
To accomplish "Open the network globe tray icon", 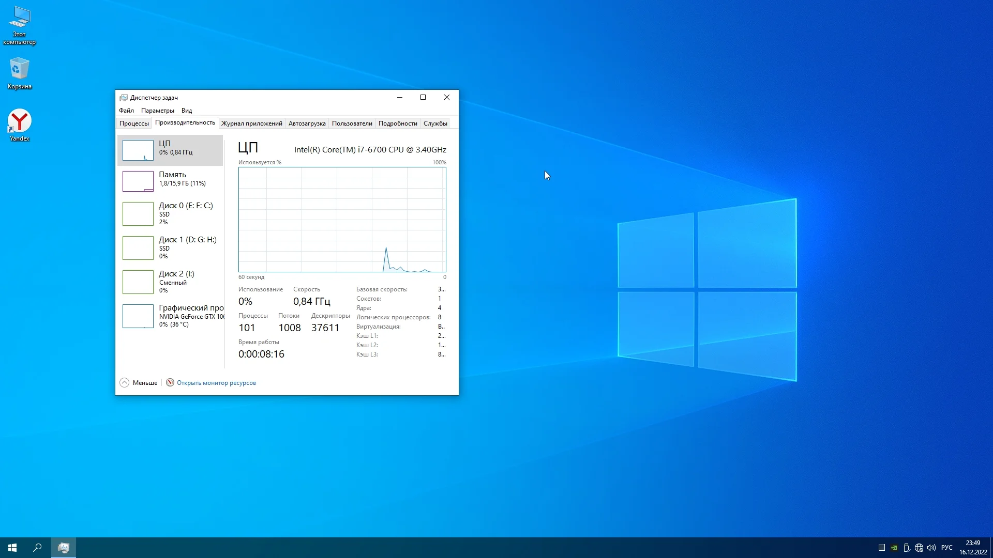I will pyautogui.click(x=919, y=548).
